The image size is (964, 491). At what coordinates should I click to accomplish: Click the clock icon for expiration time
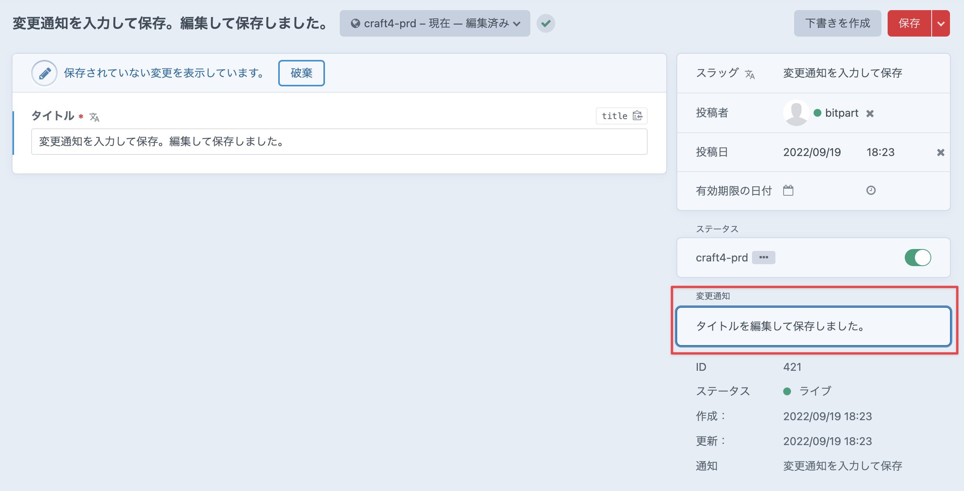click(872, 190)
